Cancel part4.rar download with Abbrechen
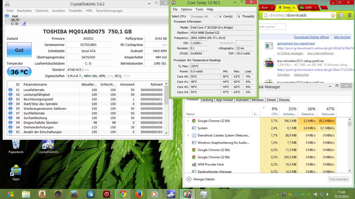 301,75
